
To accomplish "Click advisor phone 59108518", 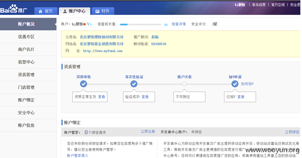I will [x=159, y=44].
